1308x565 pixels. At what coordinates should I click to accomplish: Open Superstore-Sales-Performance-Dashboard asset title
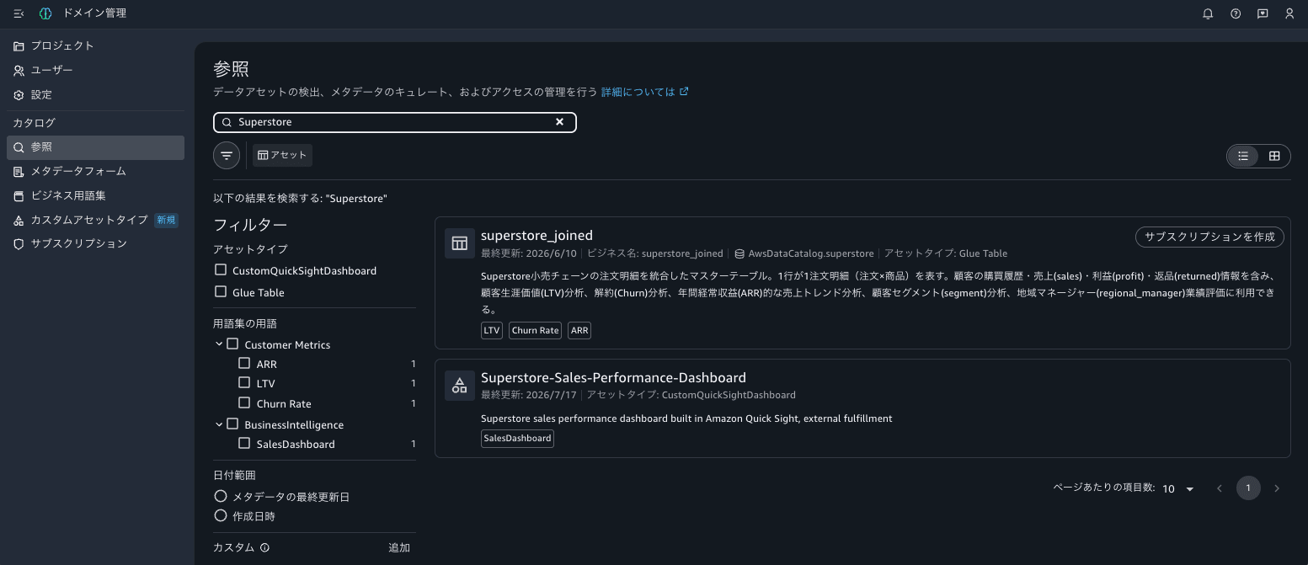point(613,377)
